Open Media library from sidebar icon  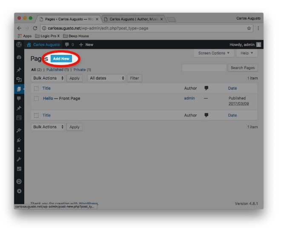pos(19,79)
